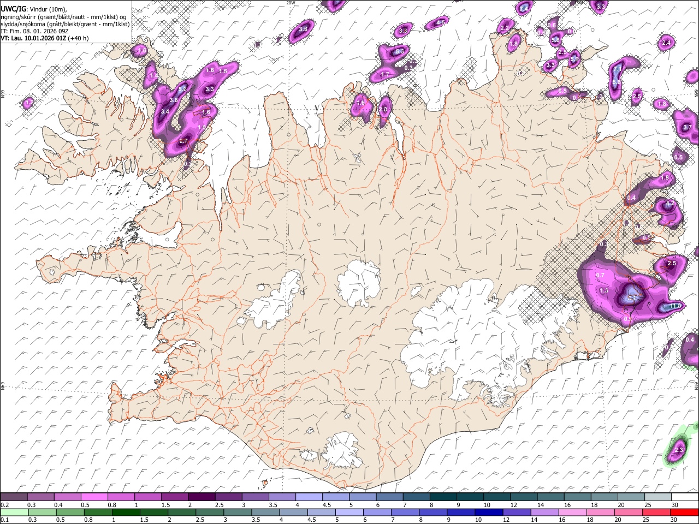Click the 'Vindur (10m)' header text
Viewport: 699px width, 524px height.
47,9
